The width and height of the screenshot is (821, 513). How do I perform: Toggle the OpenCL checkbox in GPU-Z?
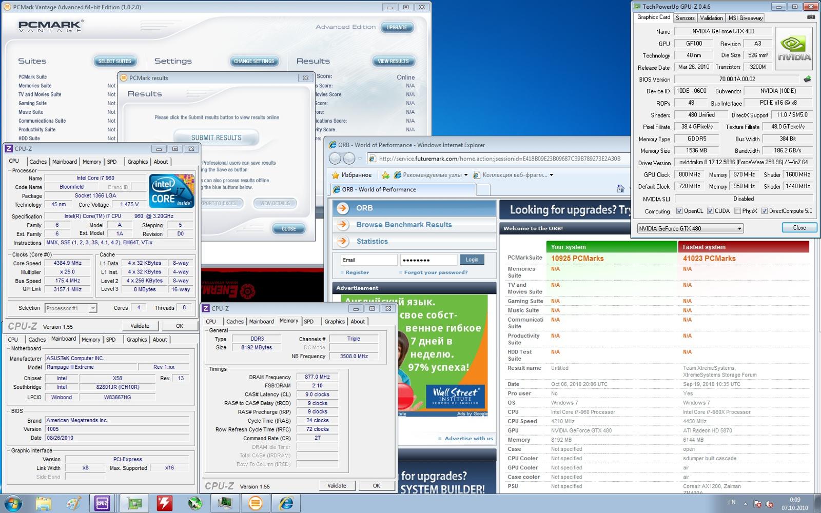click(679, 211)
